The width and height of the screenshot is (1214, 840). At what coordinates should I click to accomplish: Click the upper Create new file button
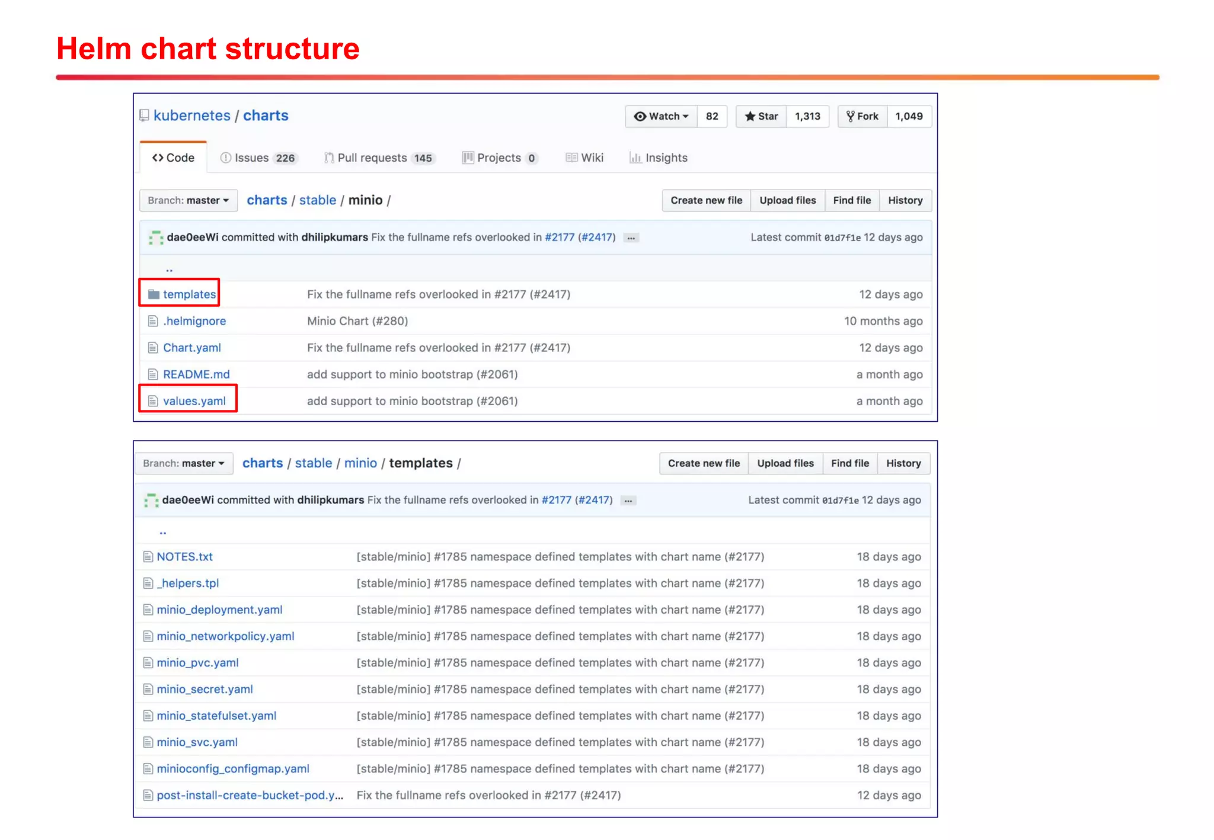click(706, 200)
